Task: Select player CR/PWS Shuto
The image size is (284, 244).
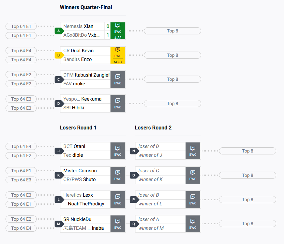Action: click(x=80, y=179)
